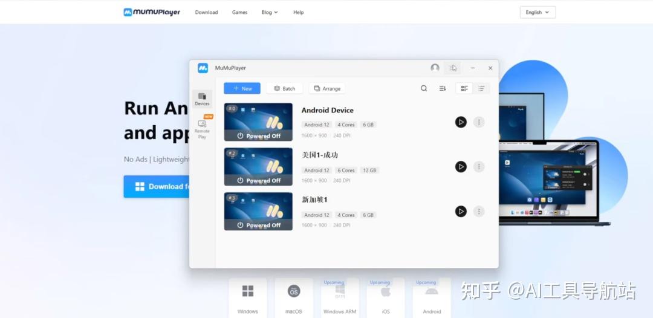Close the MuMuPlayer window
Image resolution: width=653 pixels, height=318 pixels.
[490, 68]
